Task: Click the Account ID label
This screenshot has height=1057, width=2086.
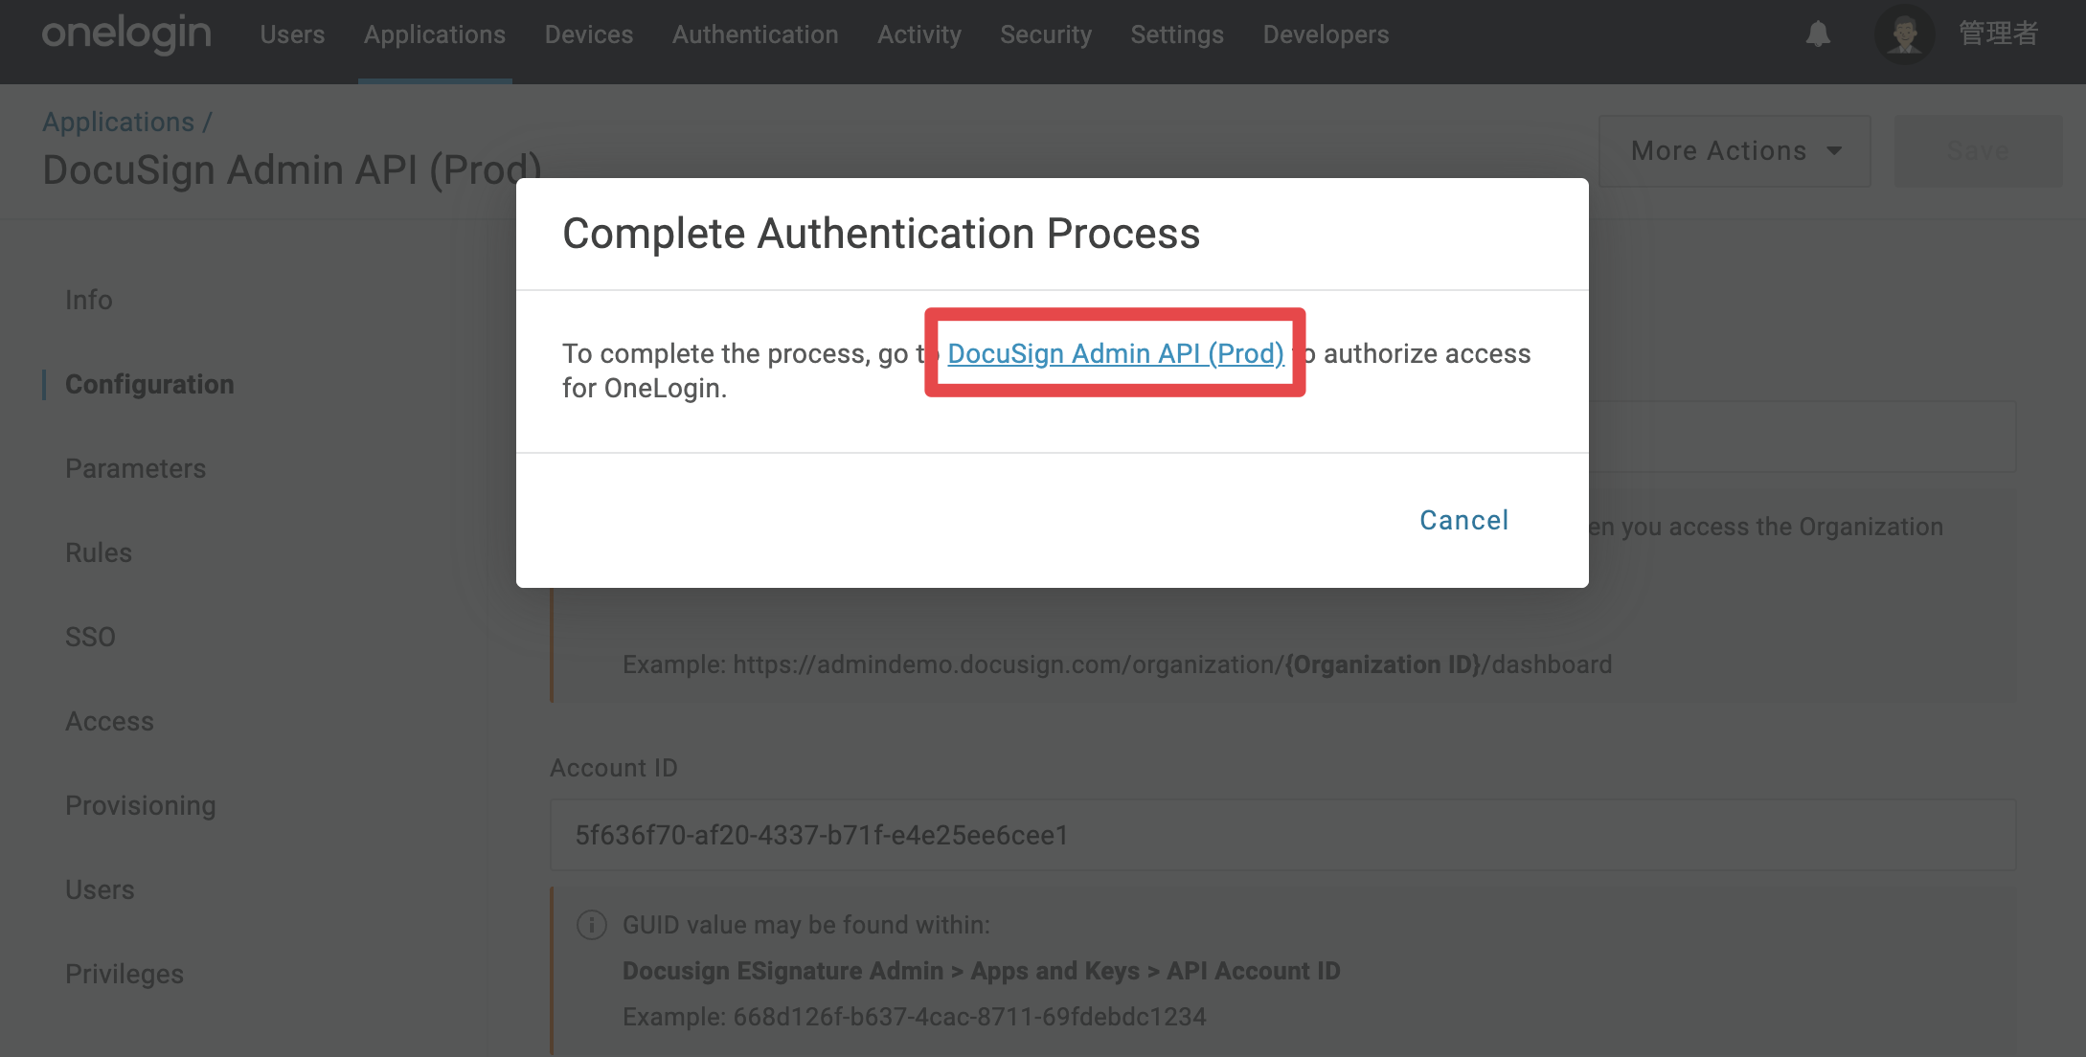Action: 613,768
